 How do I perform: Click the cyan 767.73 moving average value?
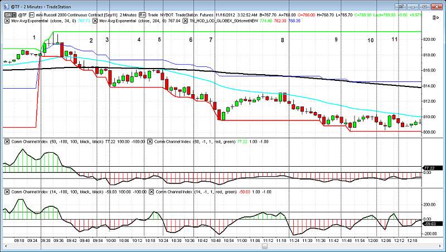[84, 21]
